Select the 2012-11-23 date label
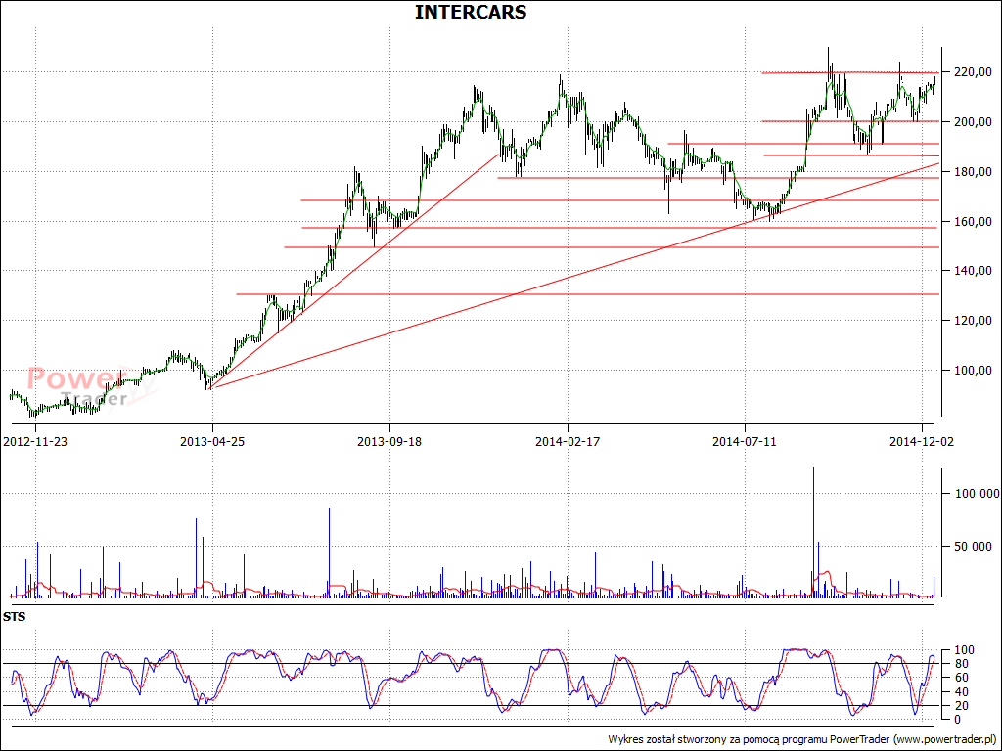 (35, 441)
